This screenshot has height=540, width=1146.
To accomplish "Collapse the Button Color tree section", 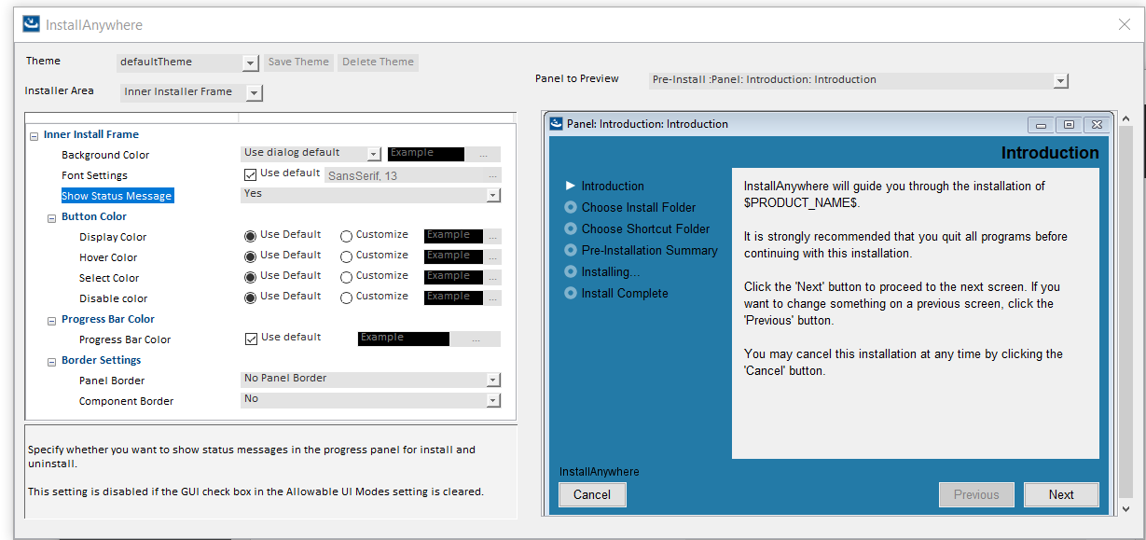I will point(52,217).
